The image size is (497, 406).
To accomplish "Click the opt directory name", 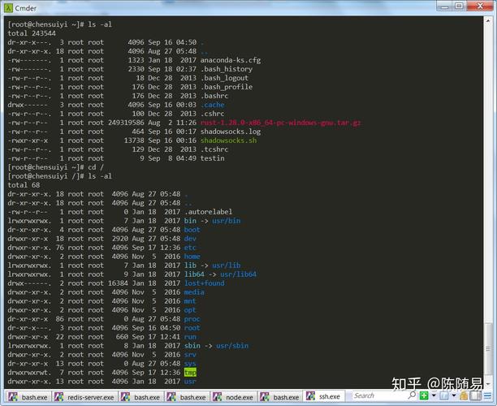I will click(x=190, y=310).
